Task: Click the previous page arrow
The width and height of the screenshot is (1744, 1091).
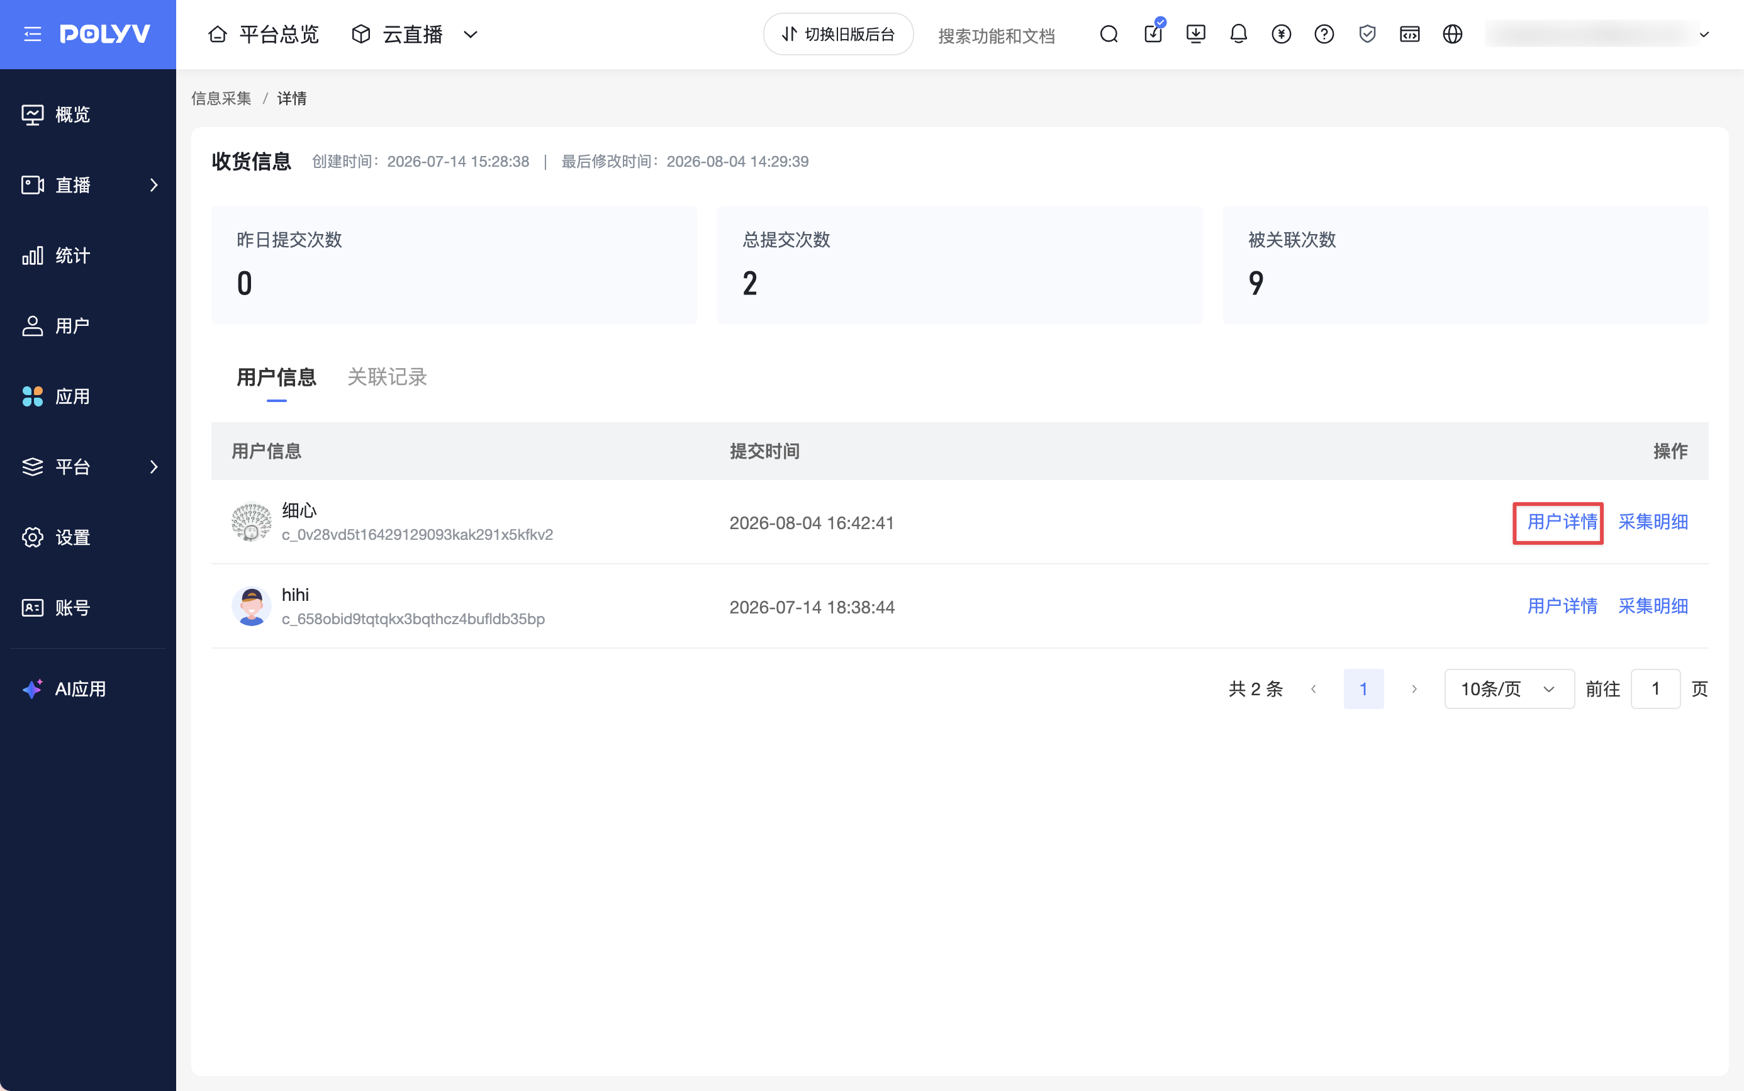Action: pyautogui.click(x=1313, y=689)
